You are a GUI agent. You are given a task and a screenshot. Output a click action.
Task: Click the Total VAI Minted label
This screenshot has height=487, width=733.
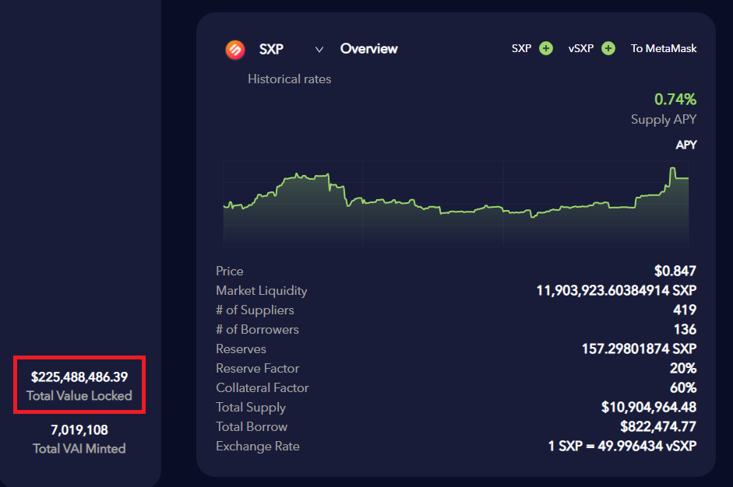[x=79, y=449]
